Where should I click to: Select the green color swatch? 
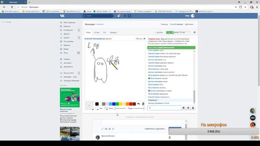click(117, 104)
